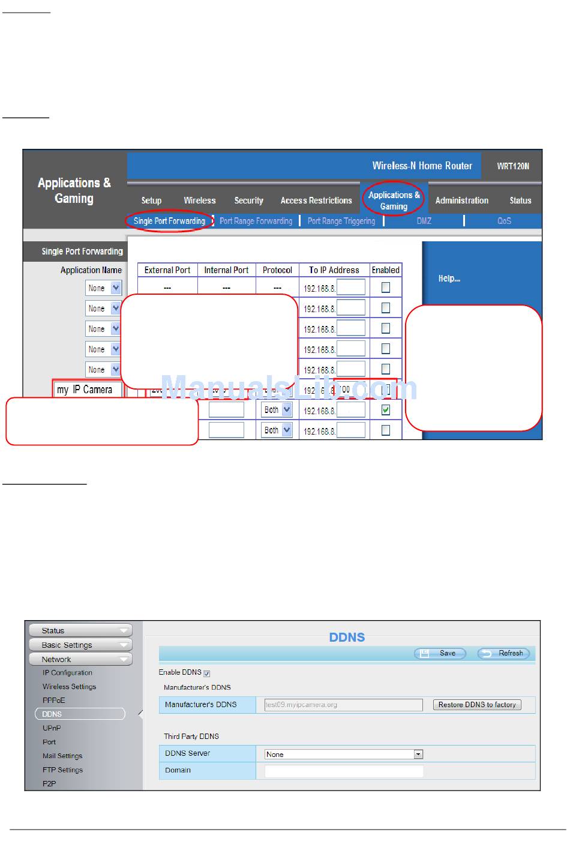
Task: Open FTP Settings in sidebar
Action: [x=62, y=770]
